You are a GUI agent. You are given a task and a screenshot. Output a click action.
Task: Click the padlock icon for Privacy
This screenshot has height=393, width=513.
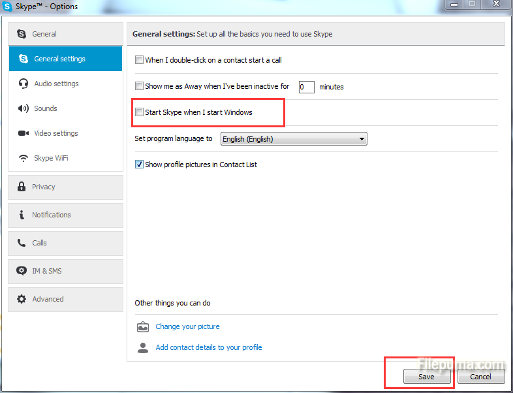(x=22, y=187)
